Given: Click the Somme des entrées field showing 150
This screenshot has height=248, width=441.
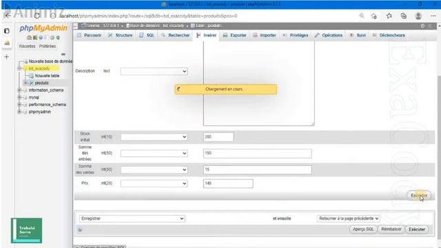Looking at the screenshot, I should coord(257,153).
